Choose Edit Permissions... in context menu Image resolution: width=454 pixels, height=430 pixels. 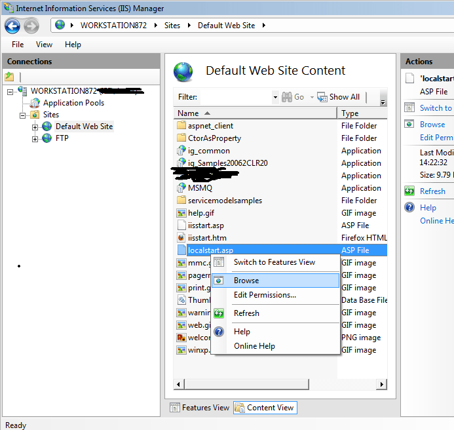[x=275, y=295]
